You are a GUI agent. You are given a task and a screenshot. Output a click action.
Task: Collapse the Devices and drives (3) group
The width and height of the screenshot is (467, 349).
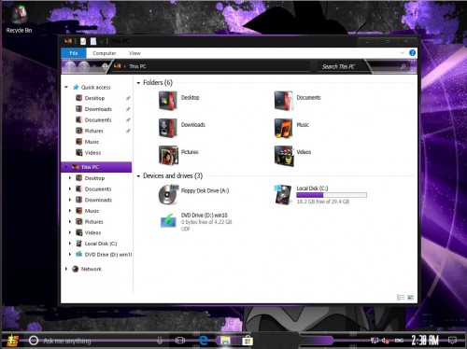pyautogui.click(x=138, y=176)
